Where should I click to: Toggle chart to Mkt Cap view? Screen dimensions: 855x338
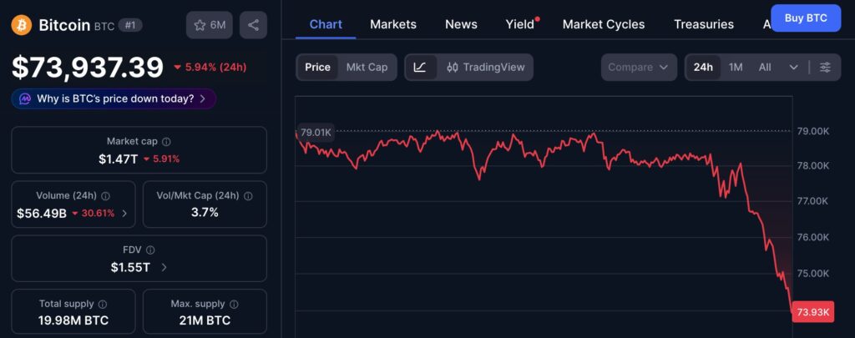[367, 67]
